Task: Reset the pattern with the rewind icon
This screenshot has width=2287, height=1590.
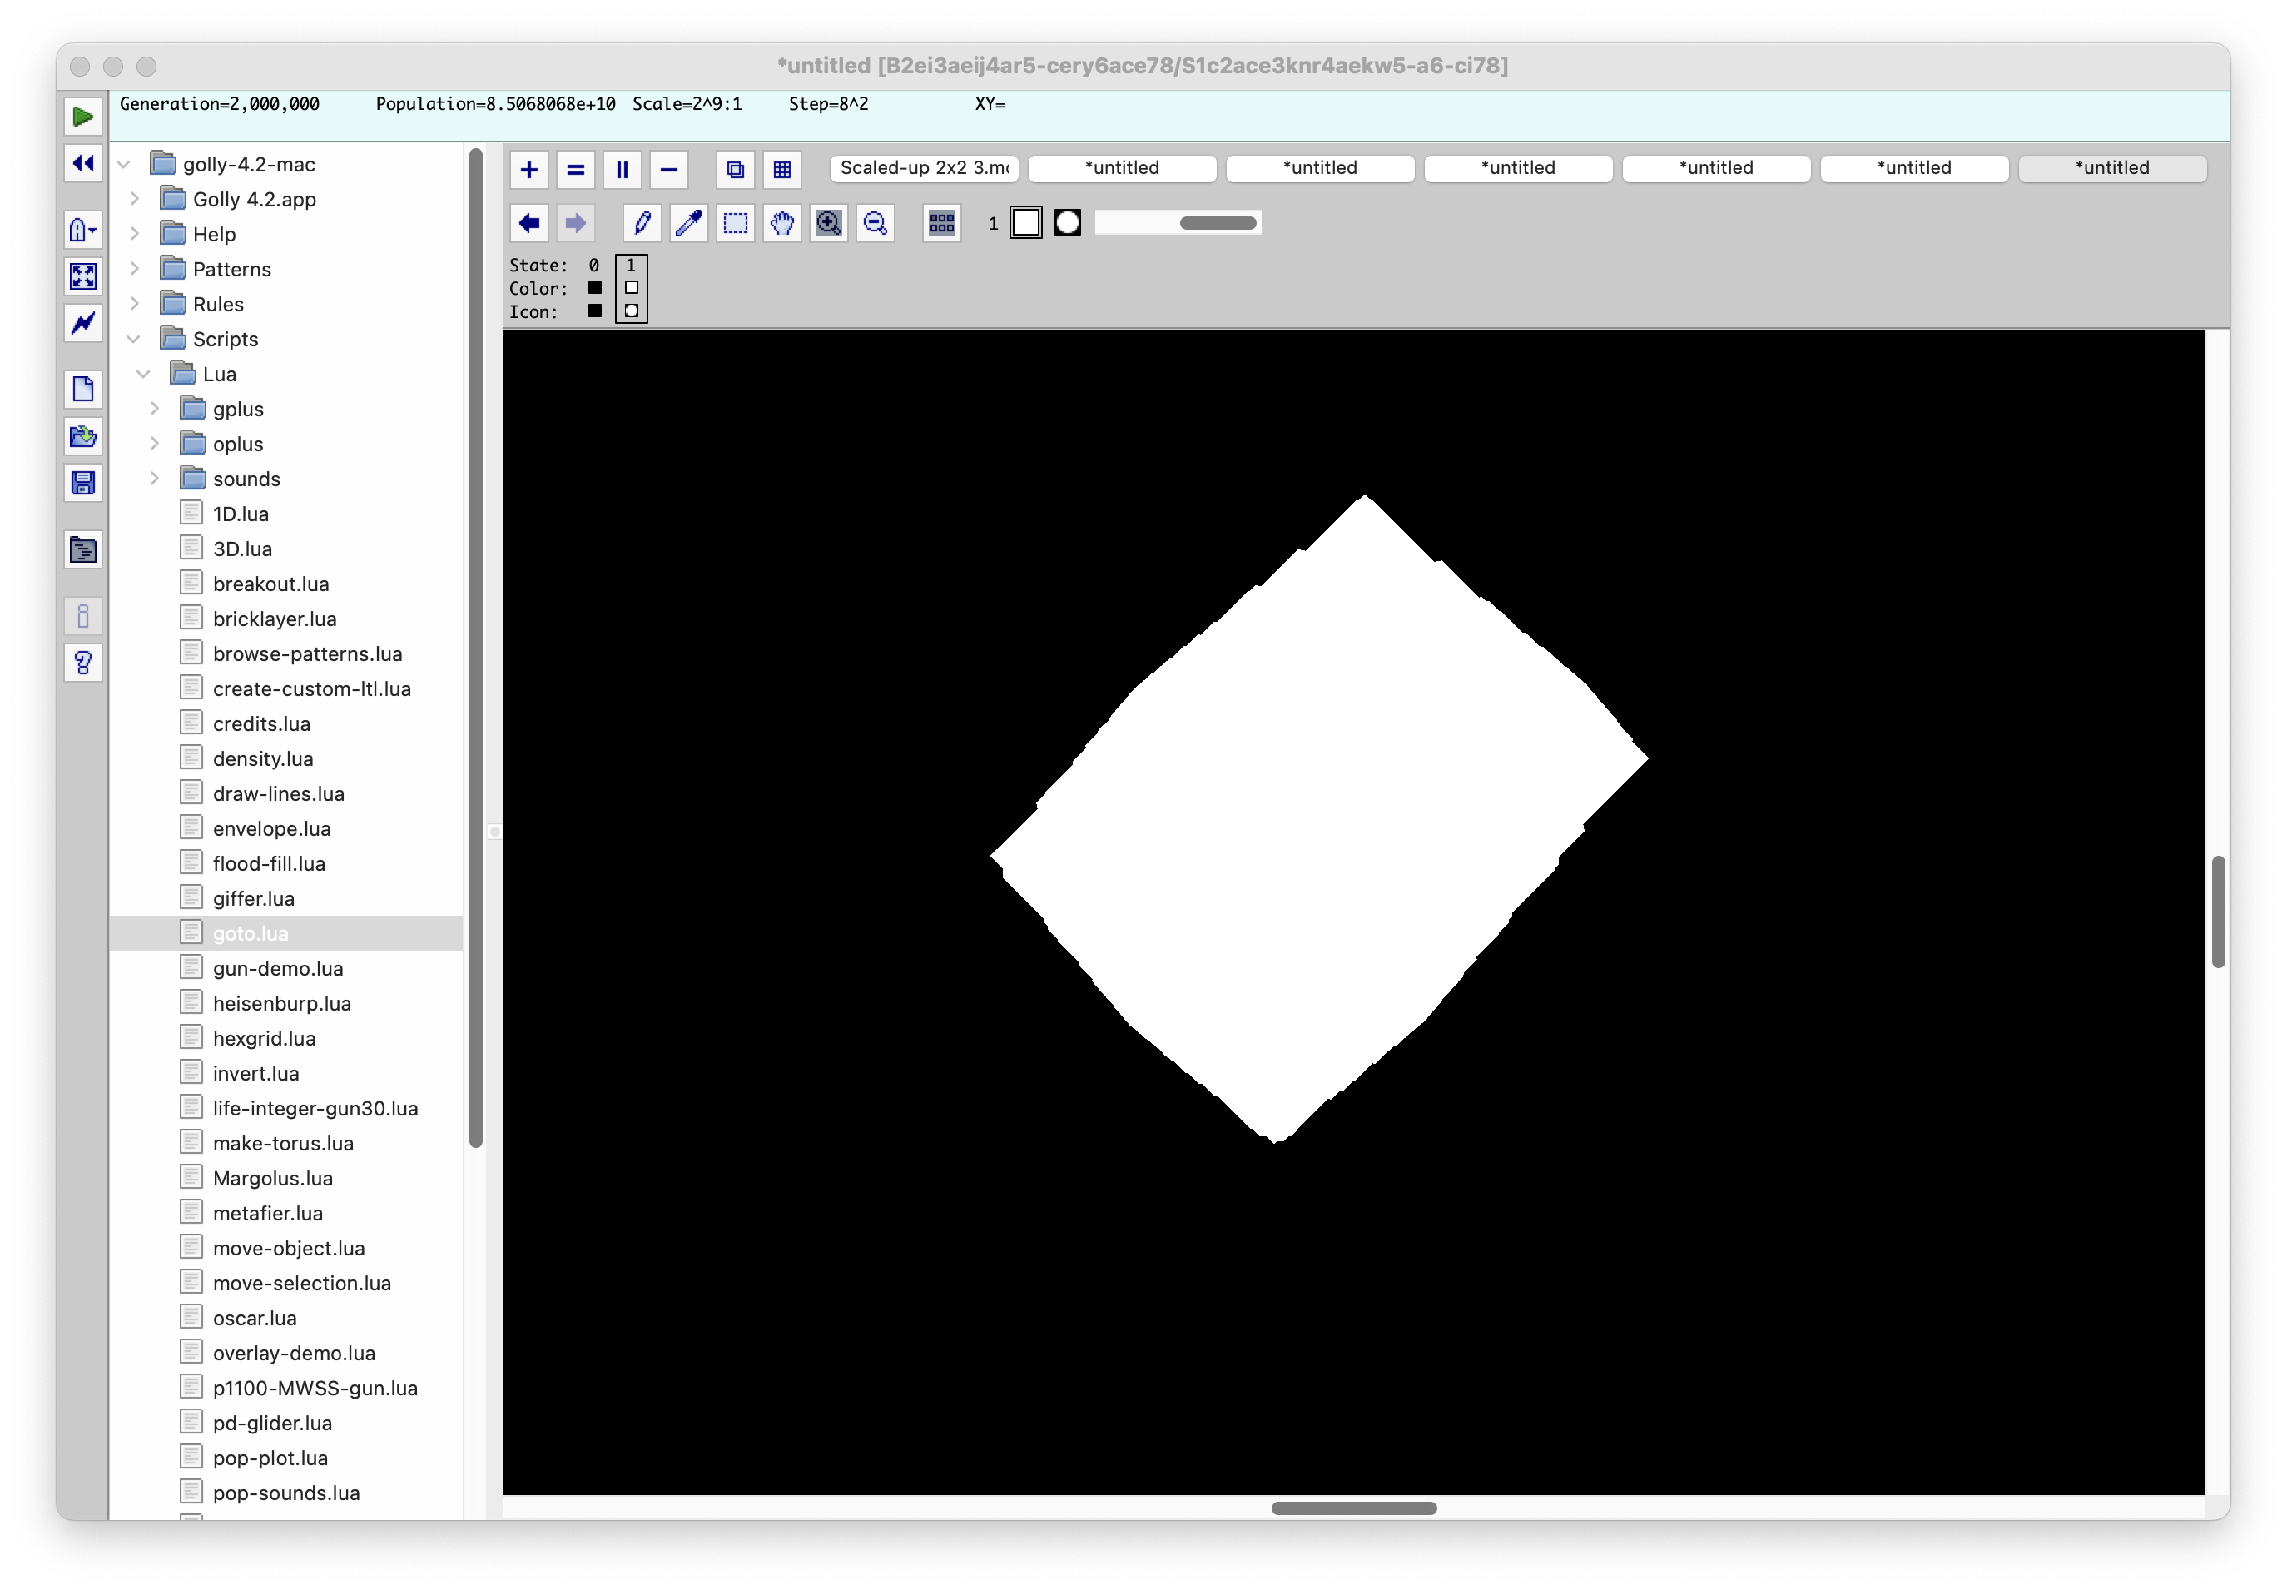Action: pyautogui.click(x=82, y=163)
